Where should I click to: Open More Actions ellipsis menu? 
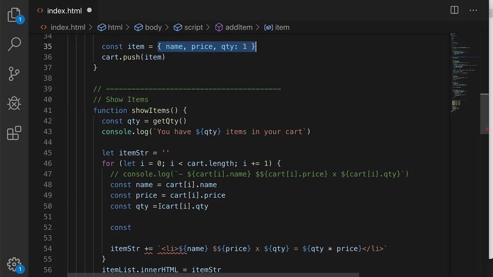[x=473, y=10]
